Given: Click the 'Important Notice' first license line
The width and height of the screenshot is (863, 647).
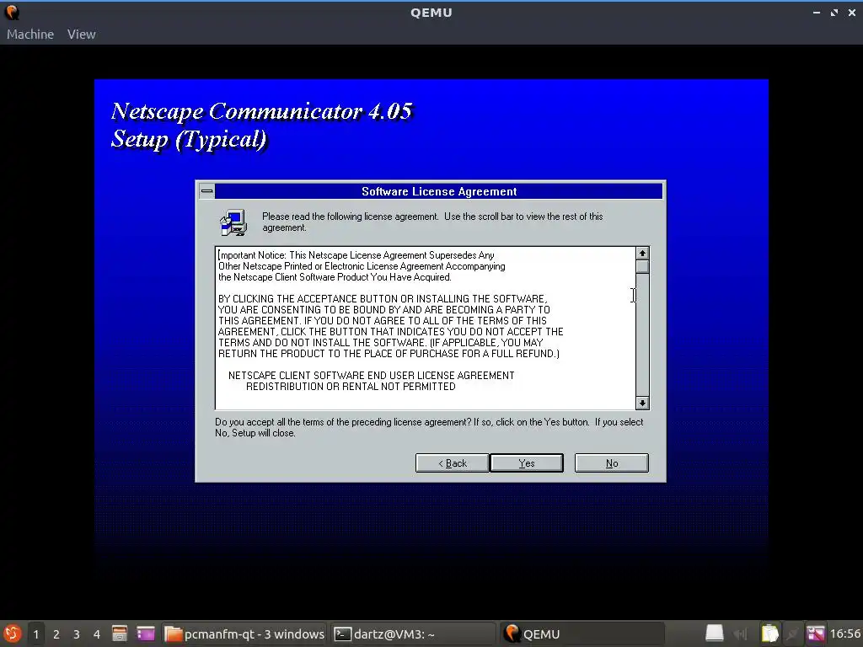Looking at the screenshot, I should pos(356,255).
